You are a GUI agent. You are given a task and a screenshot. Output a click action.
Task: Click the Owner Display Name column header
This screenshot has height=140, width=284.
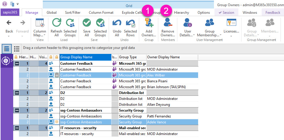(x=172, y=57)
